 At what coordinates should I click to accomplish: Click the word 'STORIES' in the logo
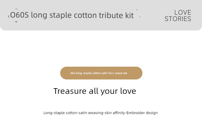pos(178,19)
